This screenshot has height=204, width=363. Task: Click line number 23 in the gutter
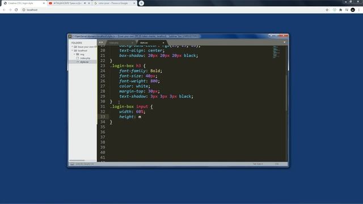pos(103,66)
